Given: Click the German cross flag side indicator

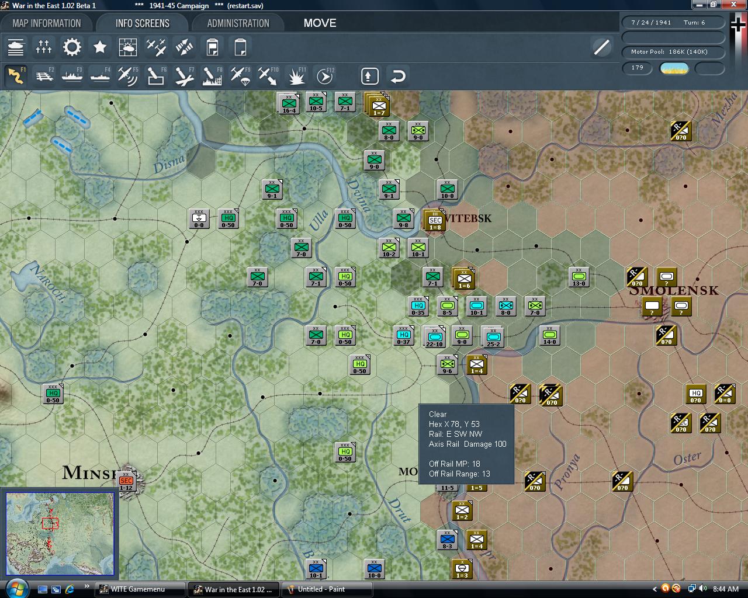Looking at the screenshot, I should coord(739,25).
